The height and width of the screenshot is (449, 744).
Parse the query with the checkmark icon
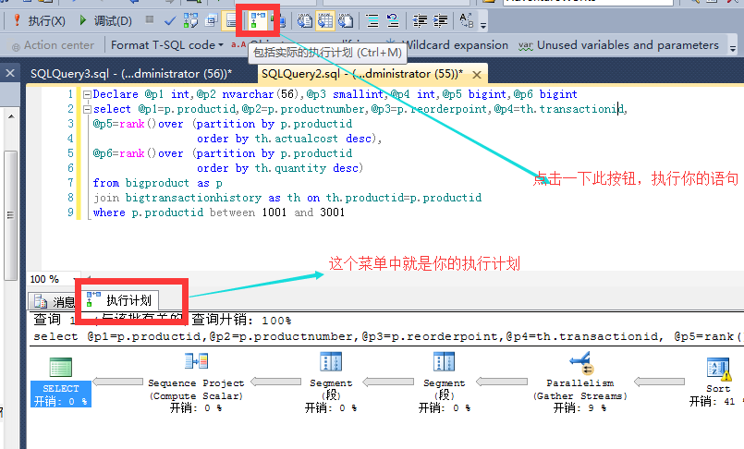point(169,20)
